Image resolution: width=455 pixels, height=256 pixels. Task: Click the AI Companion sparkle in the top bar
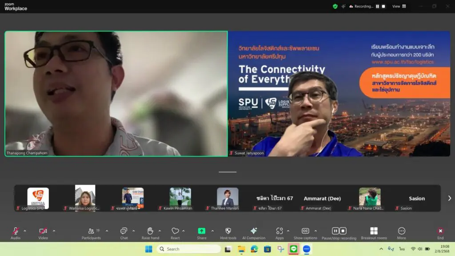tap(343, 6)
